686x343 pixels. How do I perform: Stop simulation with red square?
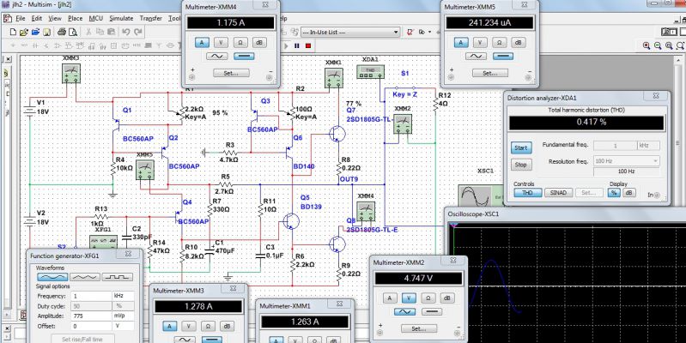308,45
